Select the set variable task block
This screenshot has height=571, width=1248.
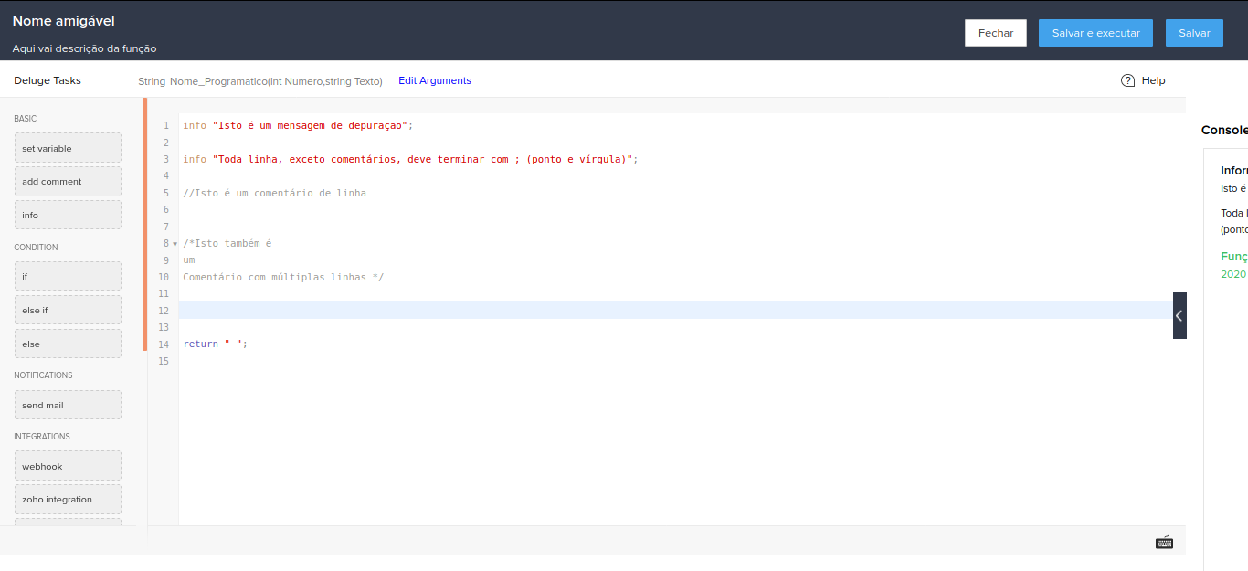click(68, 148)
